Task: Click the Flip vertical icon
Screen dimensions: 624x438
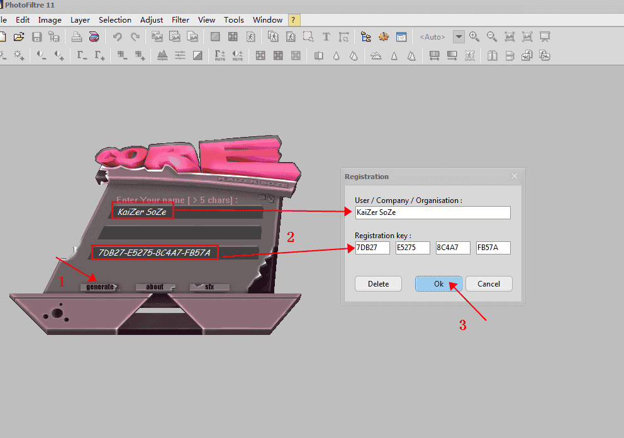Action: point(510,55)
